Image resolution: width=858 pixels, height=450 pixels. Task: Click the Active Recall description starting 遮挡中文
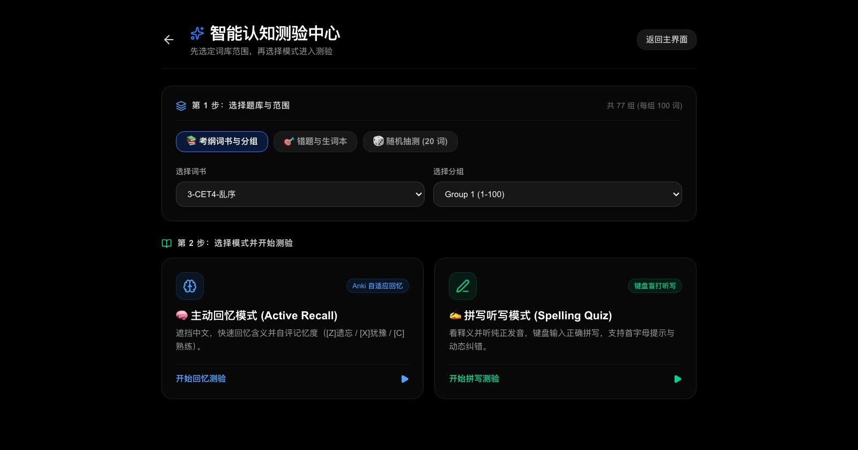click(x=290, y=340)
